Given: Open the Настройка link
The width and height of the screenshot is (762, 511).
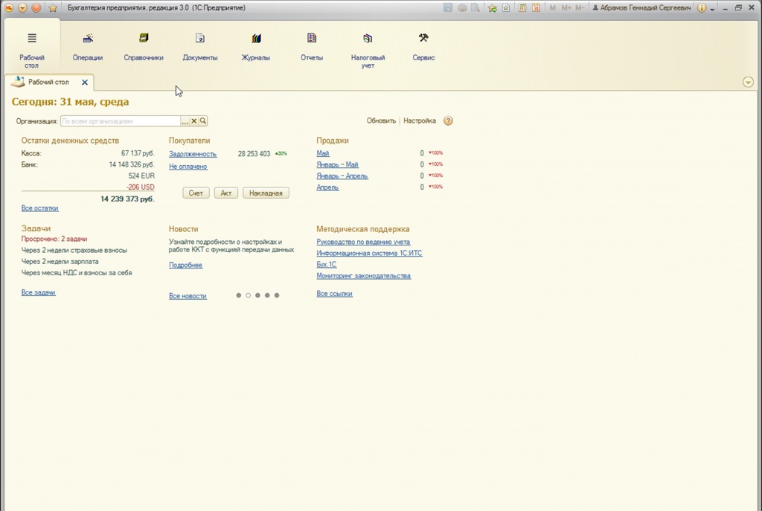Looking at the screenshot, I should 420,120.
